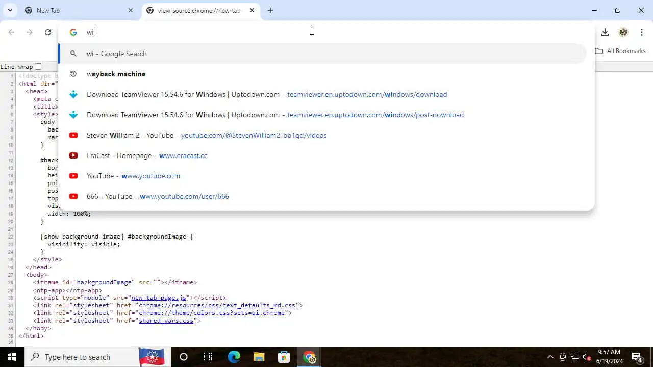Click the Forward navigation arrow
653x367 pixels.
(30, 32)
